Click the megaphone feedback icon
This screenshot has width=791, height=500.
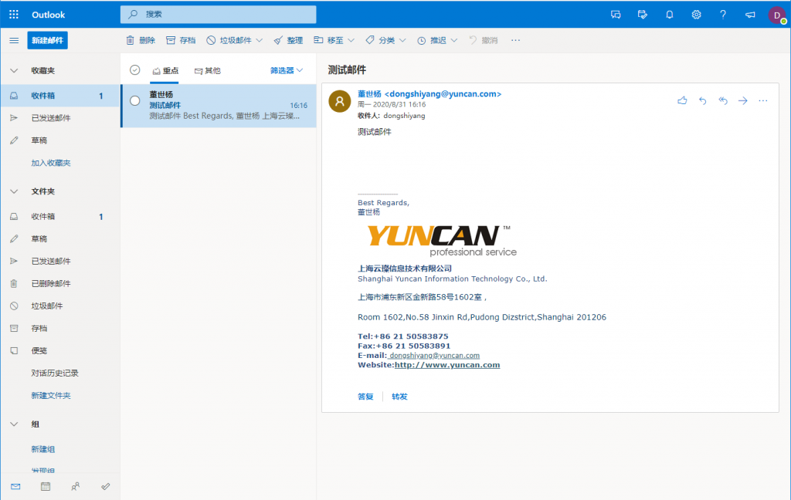pos(750,15)
